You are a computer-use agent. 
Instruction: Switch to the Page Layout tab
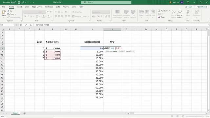pyautogui.click(x=37, y=7)
